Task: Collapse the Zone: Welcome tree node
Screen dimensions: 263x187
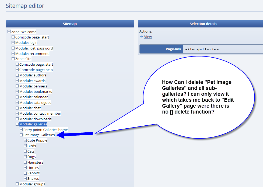Action: tap(9, 32)
